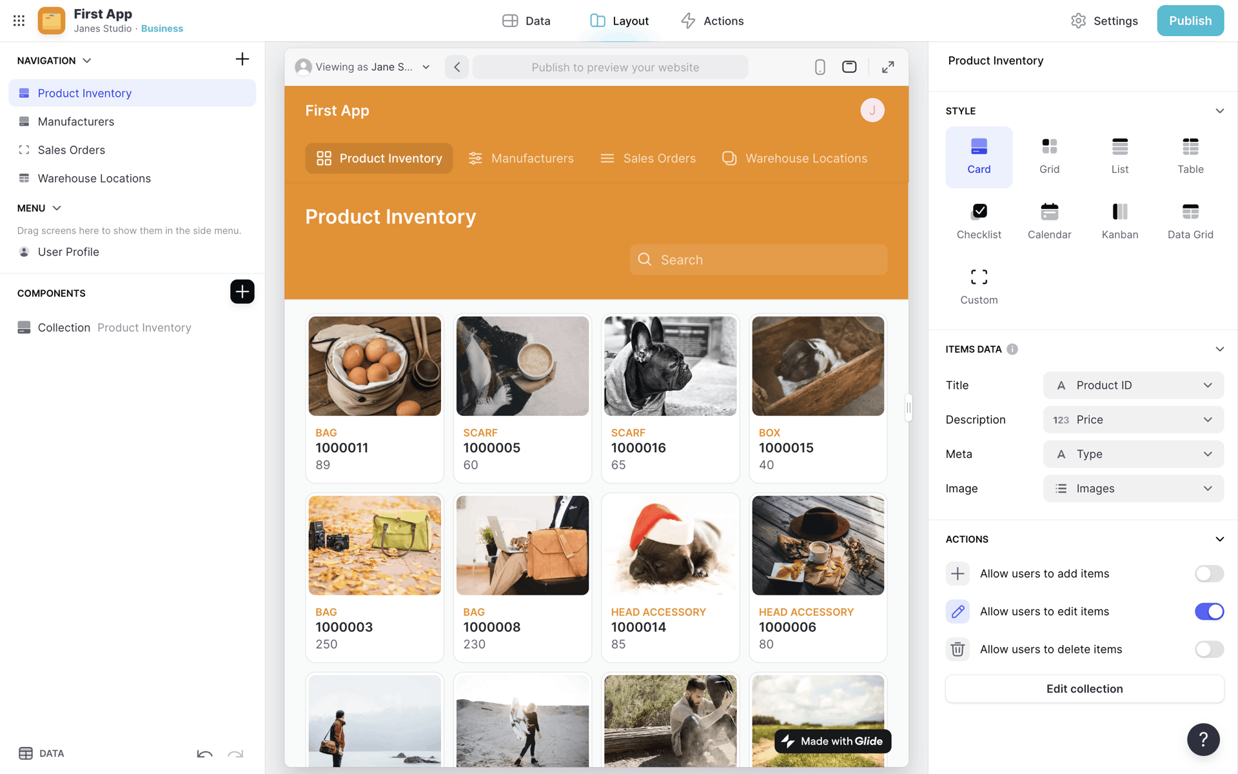This screenshot has width=1238, height=774.
Task: Collapse the ITEMS DATA section
Action: coord(1219,349)
